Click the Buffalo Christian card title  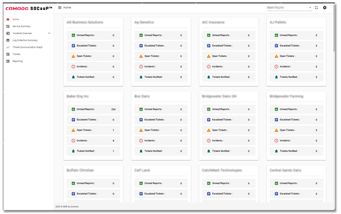(80, 170)
